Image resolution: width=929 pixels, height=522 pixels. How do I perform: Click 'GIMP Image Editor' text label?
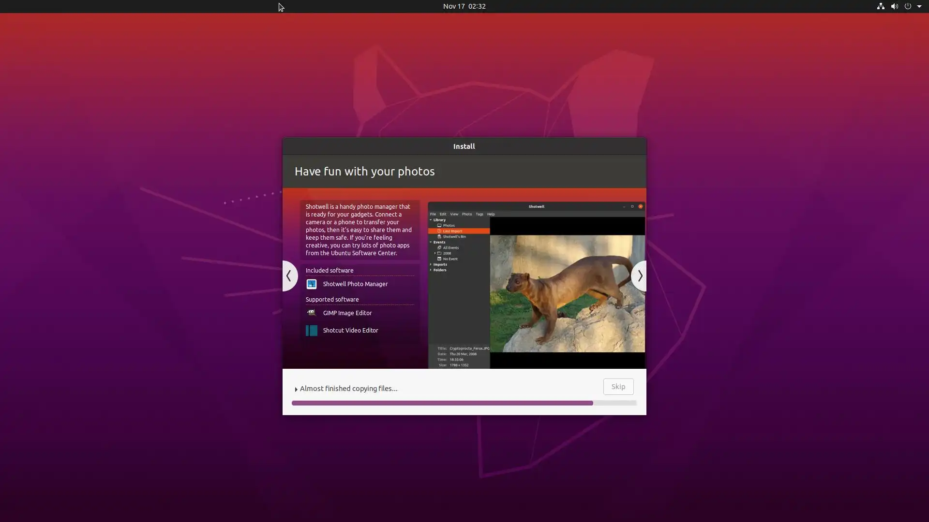(x=347, y=313)
